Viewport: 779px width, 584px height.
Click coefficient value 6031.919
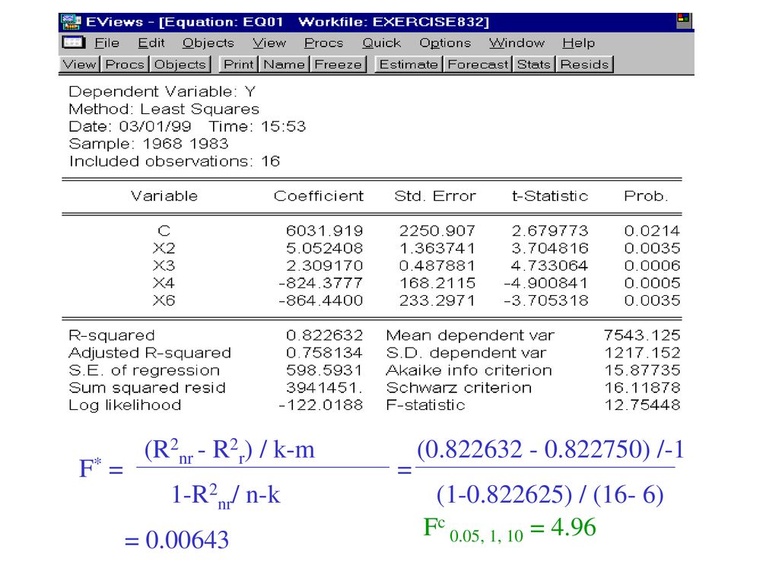(324, 231)
